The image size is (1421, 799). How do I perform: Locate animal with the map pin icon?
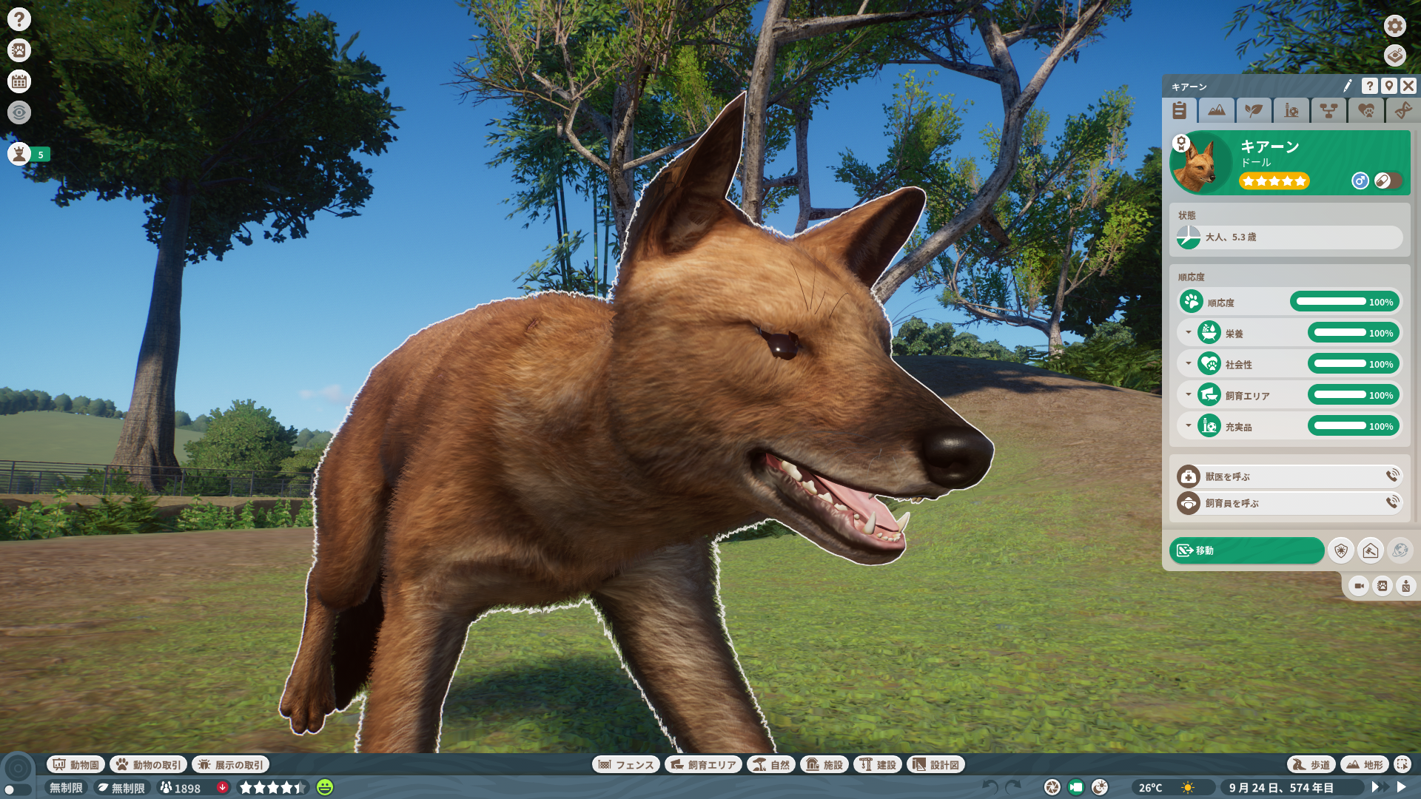click(x=1389, y=86)
